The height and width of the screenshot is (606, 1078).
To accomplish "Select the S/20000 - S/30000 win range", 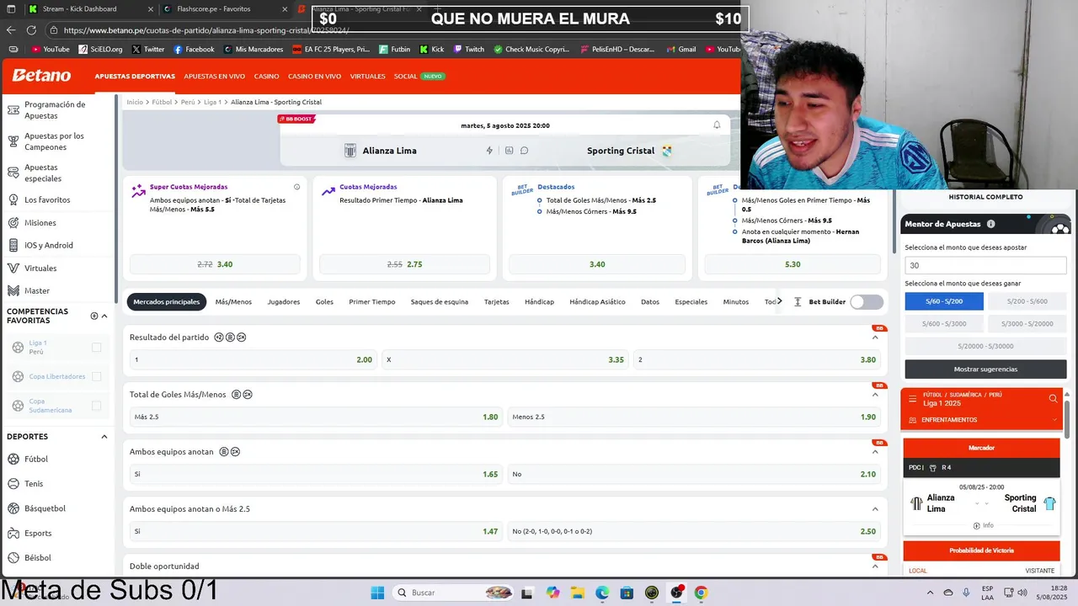I will (x=985, y=346).
